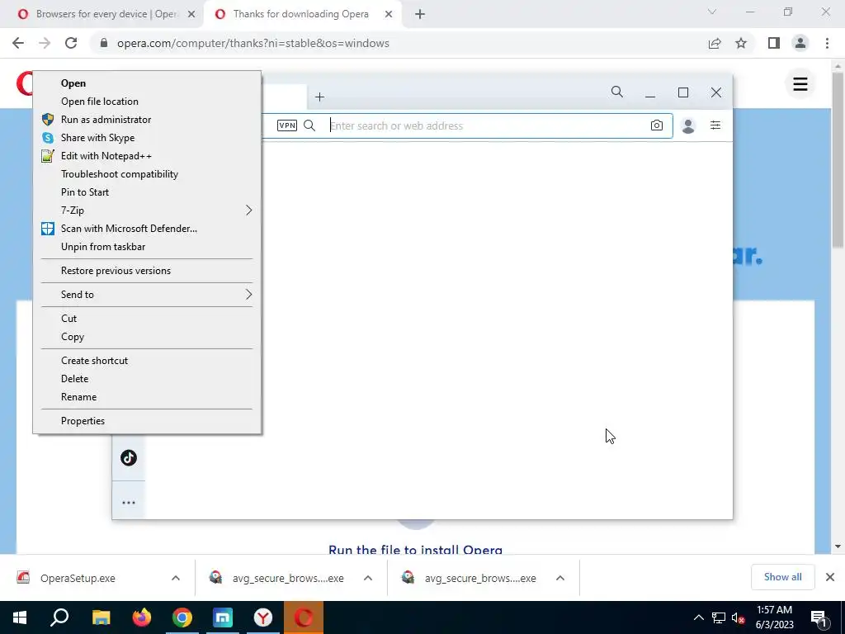Click the share page icon in address bar
This screenshot has width=845, height=634.
tap(715, 43)
